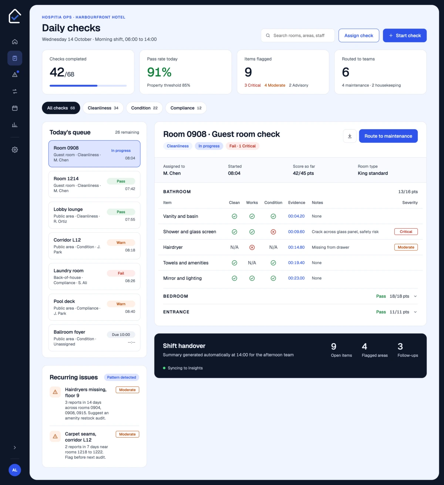The width and height of the screenshot is (444, 485).
Task: Open settings gear in sidebar
Action: coord(15,150)
